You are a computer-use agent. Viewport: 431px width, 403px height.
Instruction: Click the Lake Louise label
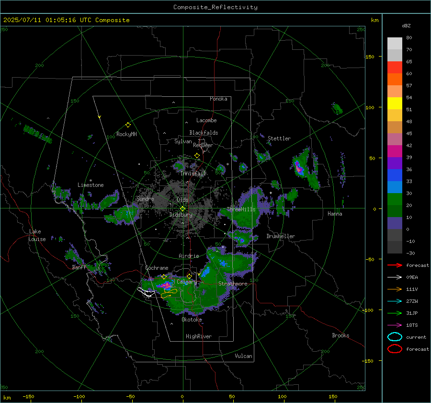point(37,235)
